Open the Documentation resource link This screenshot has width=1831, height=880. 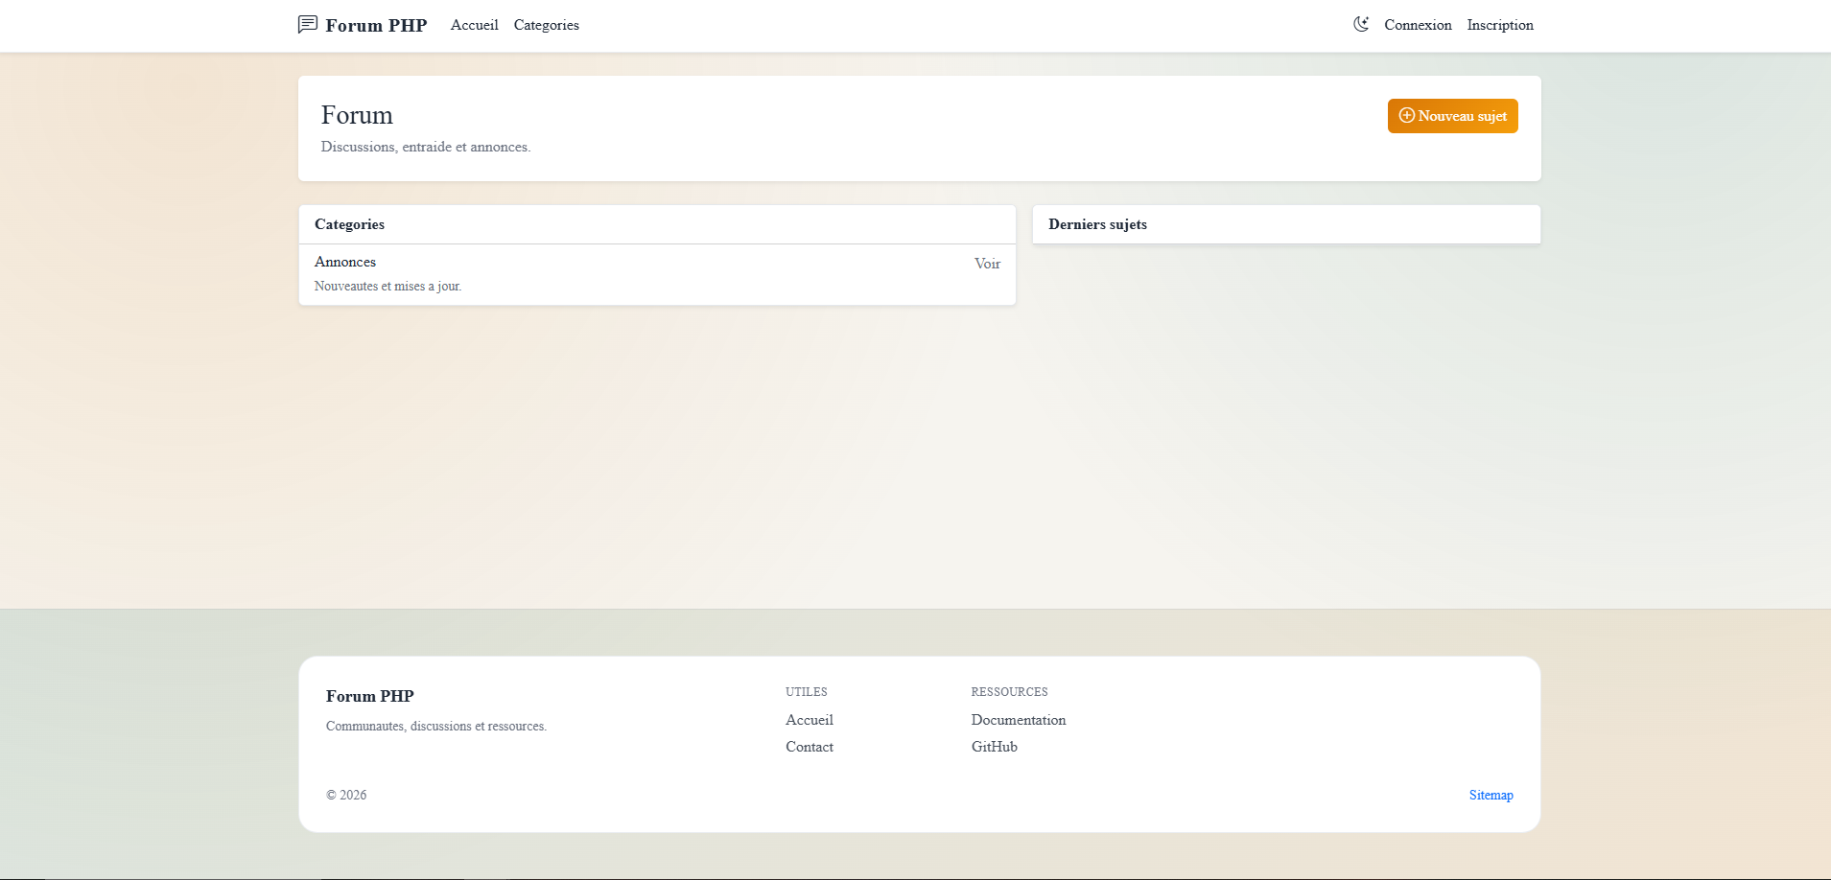(x=1018, y=720)
